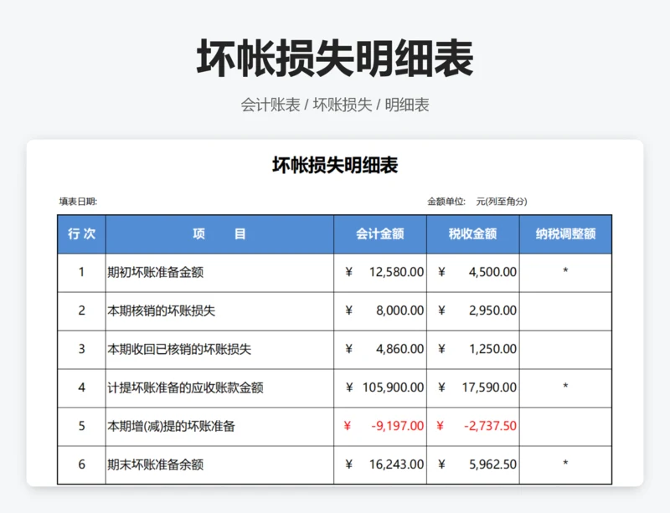Select the 会计金额 column header
670x513 pixels.
[380, 234]
